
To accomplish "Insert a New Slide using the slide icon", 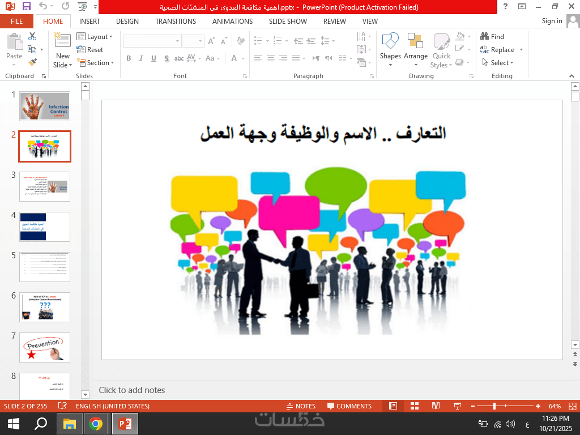I will click(62, 41).
